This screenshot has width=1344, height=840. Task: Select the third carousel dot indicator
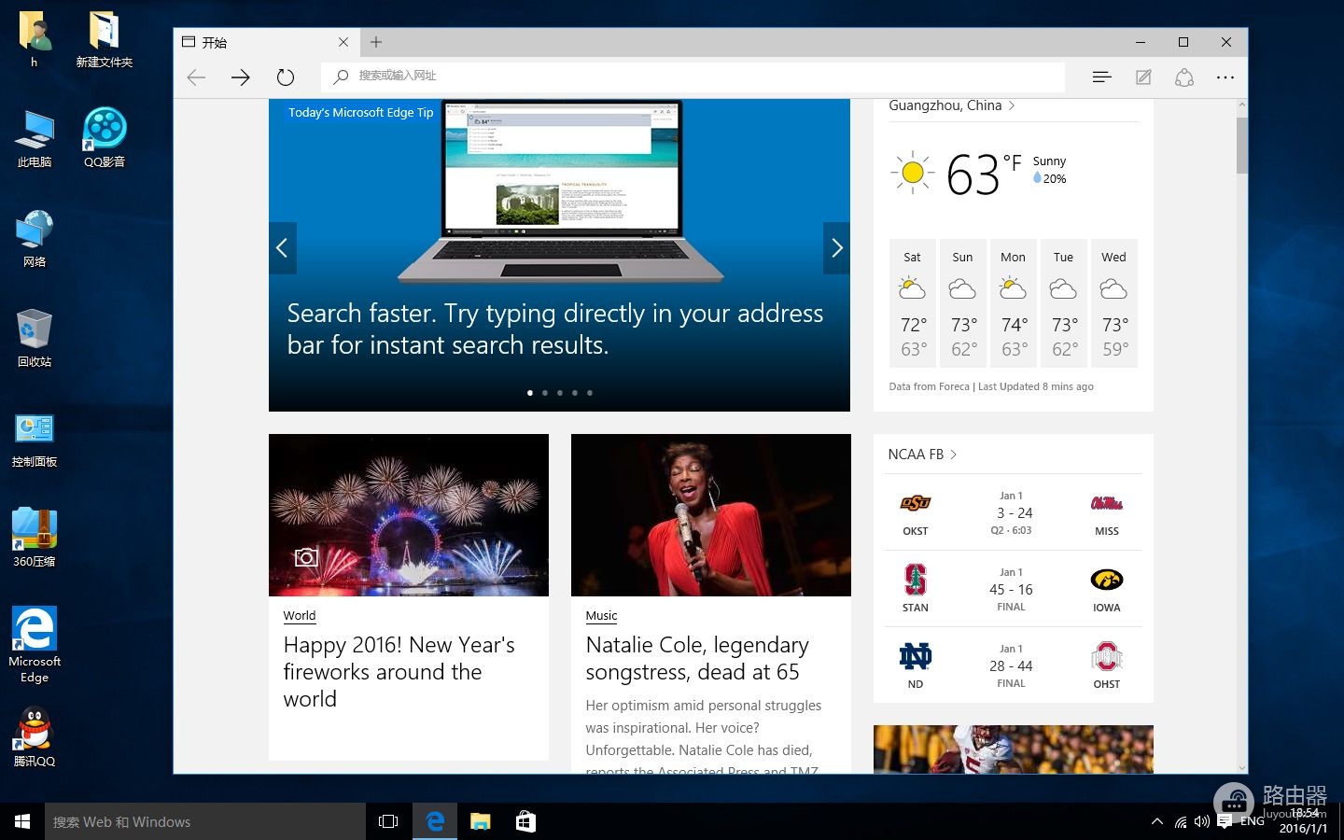pos(560,393)
